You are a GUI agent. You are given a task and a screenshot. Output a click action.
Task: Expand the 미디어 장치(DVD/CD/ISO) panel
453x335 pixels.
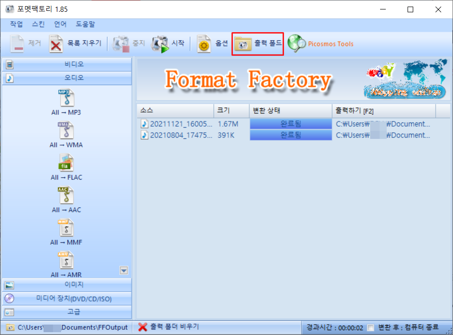coord(67,299)
